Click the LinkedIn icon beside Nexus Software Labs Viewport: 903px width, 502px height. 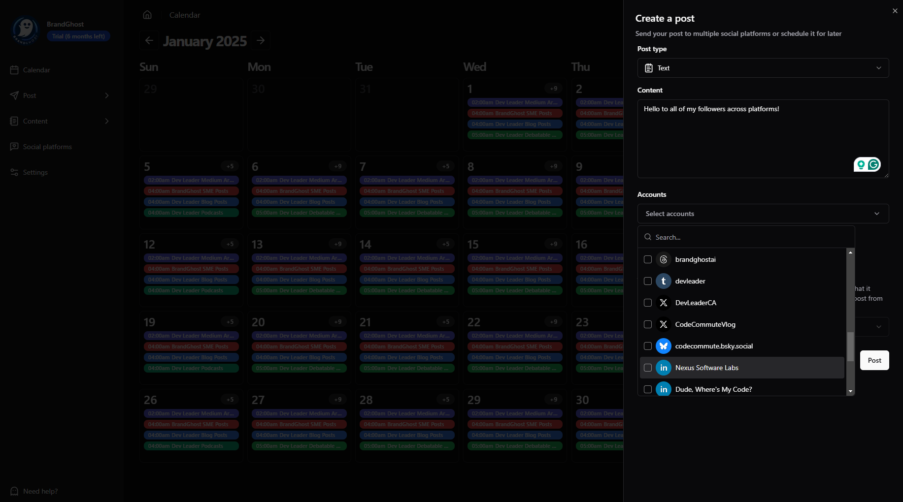[x=664, y=368]
